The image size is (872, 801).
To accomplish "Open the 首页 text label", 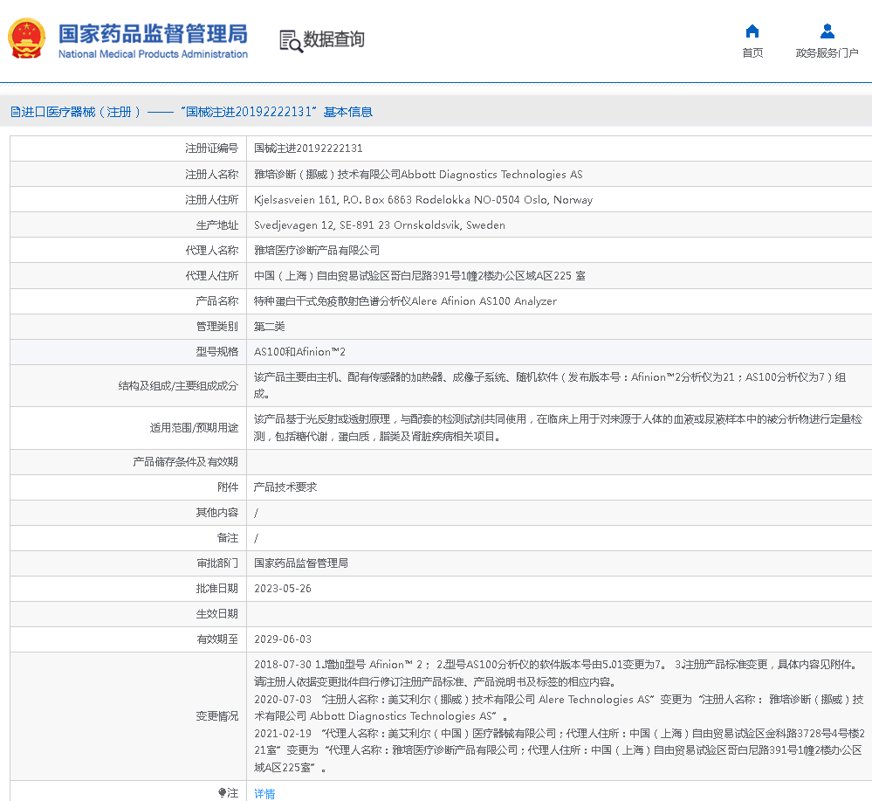I will [752, 53].
